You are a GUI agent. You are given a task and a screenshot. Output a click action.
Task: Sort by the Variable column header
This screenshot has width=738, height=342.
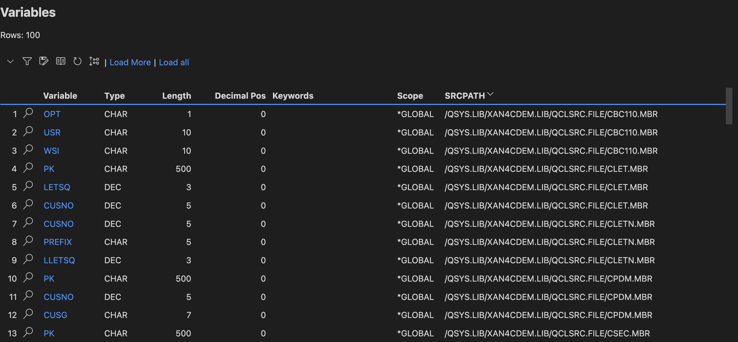pos(60,96)
